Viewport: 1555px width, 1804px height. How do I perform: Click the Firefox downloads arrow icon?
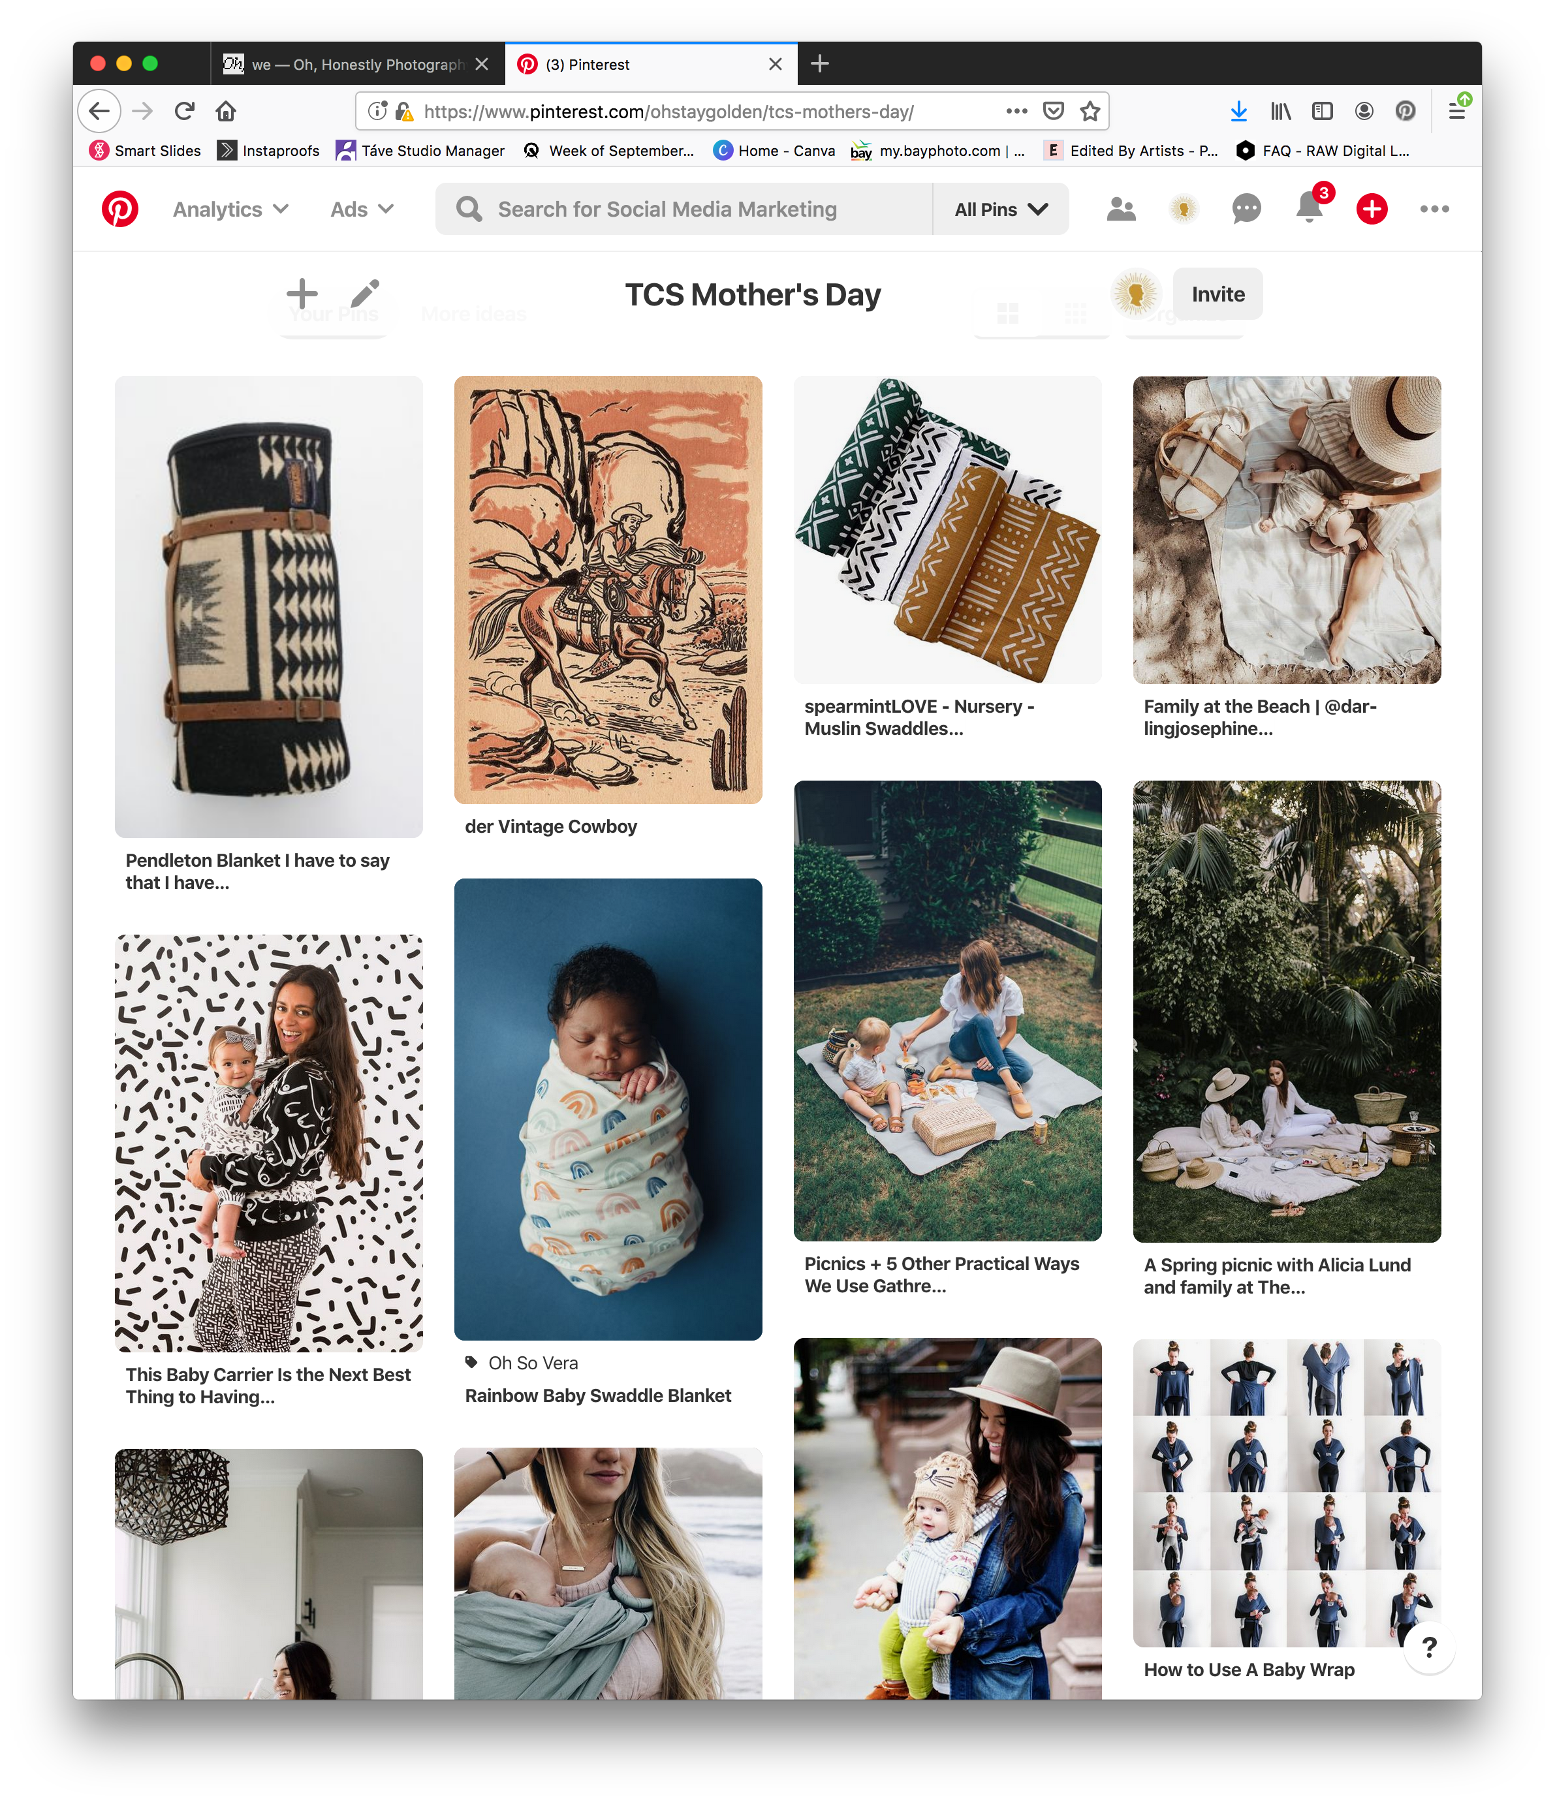point(1238,112)
